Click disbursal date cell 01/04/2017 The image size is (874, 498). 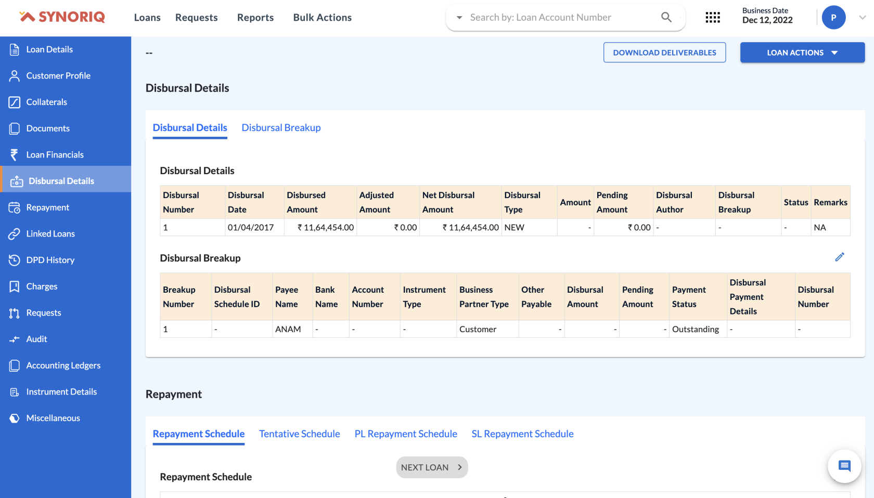coord(254,228)
